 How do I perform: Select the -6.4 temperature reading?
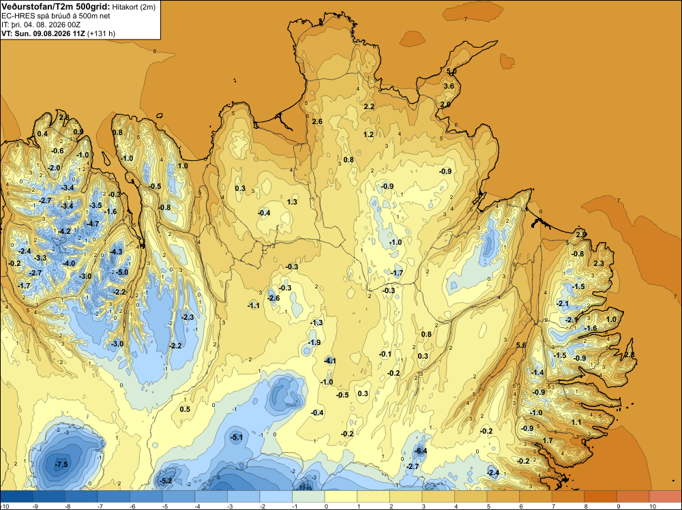[x=421, y=451]
